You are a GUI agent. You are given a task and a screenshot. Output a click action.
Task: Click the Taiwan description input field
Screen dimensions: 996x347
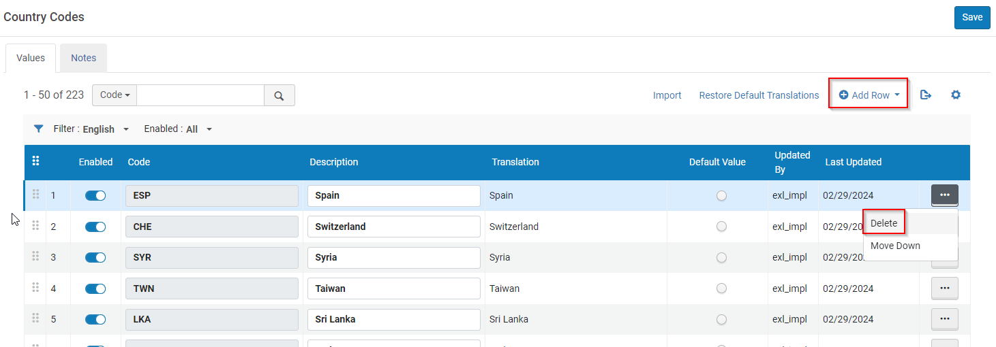[x=393, y=288]
